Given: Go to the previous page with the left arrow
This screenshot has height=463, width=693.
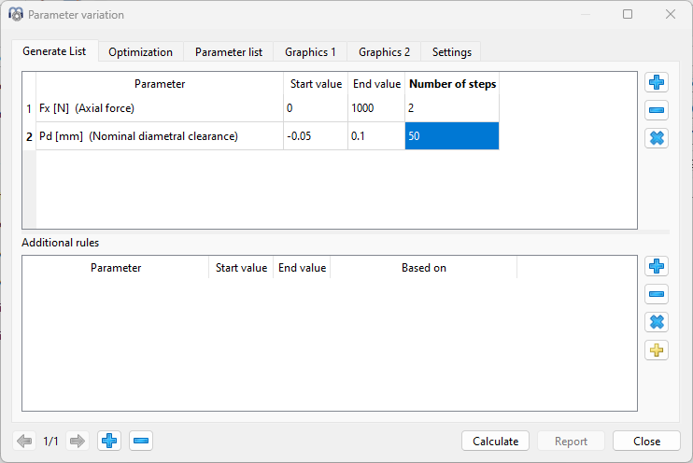Looking at the screenshot, I should [24, 441].
